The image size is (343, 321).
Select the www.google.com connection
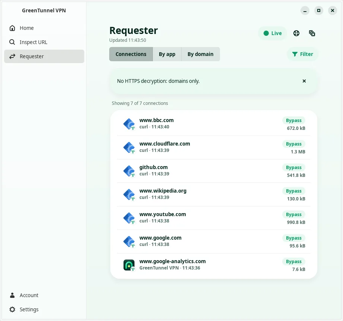coord(214,241)
